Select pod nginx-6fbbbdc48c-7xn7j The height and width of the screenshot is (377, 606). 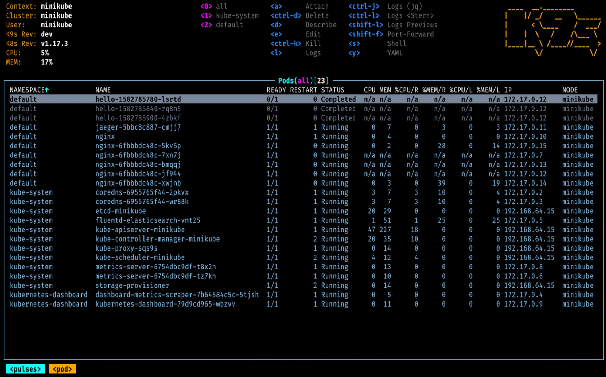pyautogui.click(x=304, y=155)
